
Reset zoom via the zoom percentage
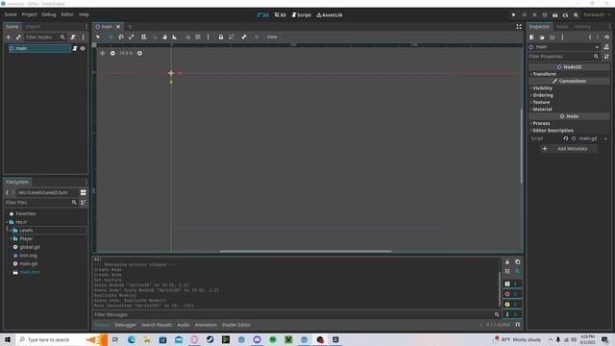(x=126, y=53)
